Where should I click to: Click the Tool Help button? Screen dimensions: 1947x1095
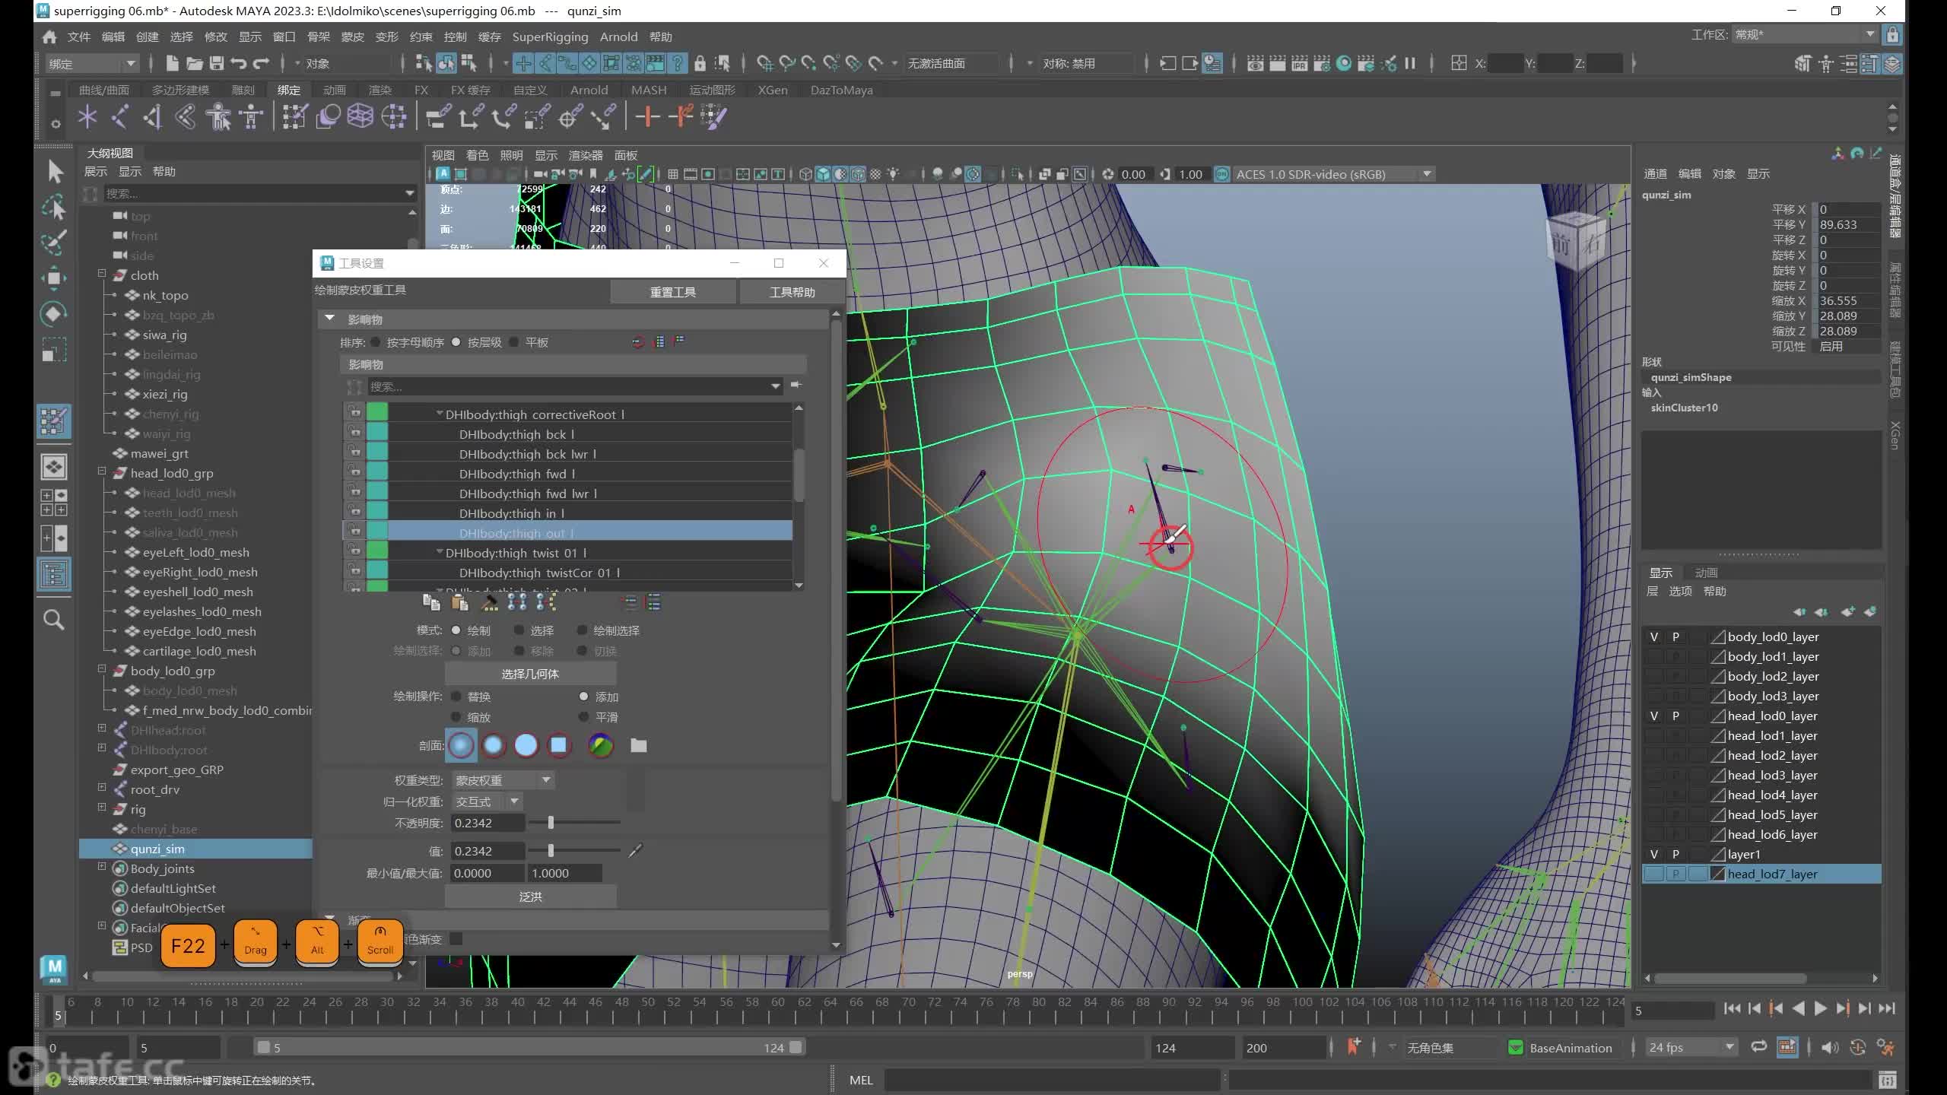coord(792,292)
